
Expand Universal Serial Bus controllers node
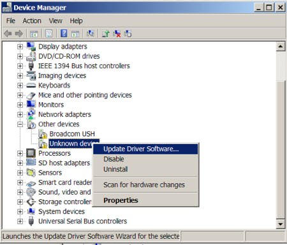point(20,221)
